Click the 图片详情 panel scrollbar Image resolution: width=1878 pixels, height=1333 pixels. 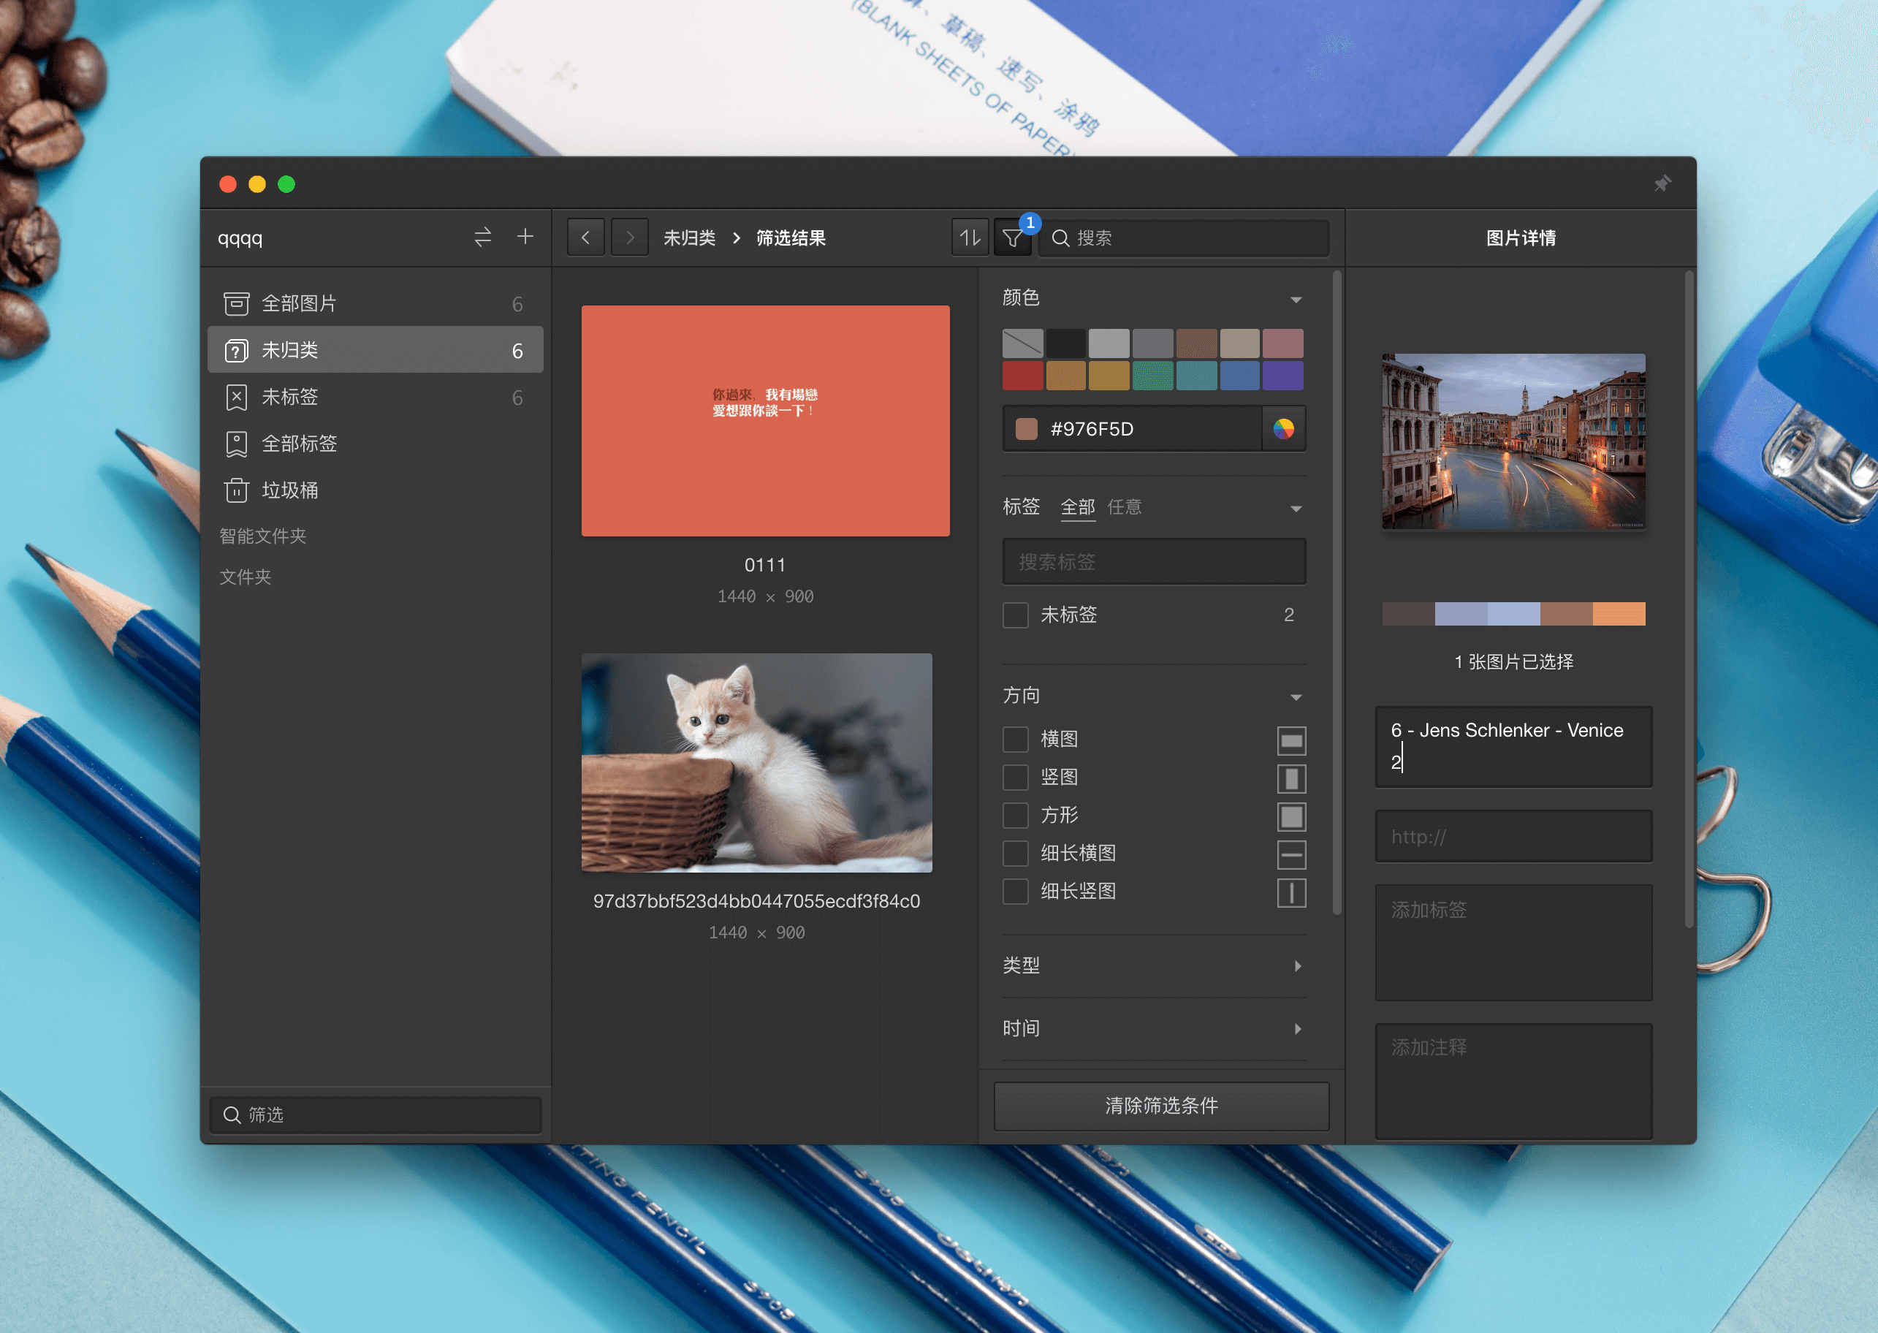tap(1689, 600)
